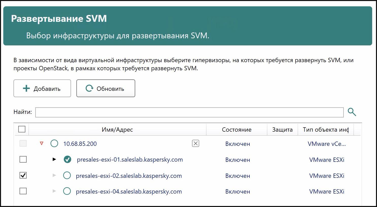
Task: Click Включен status for presales-esxi-01
Action: tap(238, 160)
